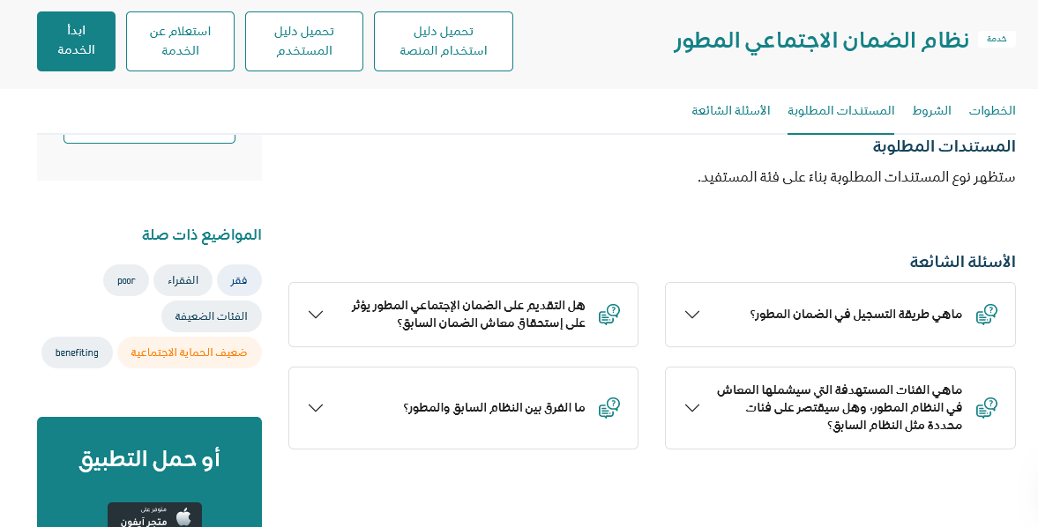Expand the 'ماهي طريقة التسجيل في الضمان المطور' question
This screenshot has width=1038, height=527.
(692, 315)
